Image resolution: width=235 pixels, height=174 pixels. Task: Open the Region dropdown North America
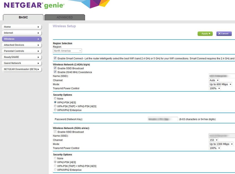point(67,51)
